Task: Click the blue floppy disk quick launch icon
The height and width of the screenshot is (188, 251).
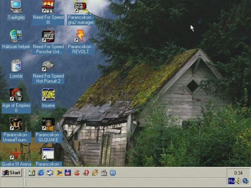Action: 68,173
